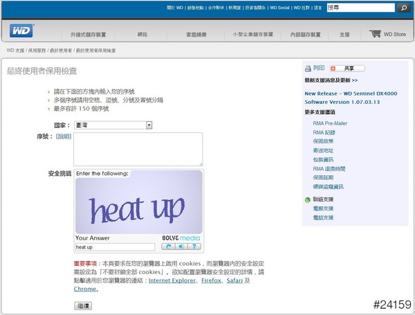415x315 pixels.
Task: Play audio captcha via speaker icon
Action: pyautogui.click(x=179, y=246)
